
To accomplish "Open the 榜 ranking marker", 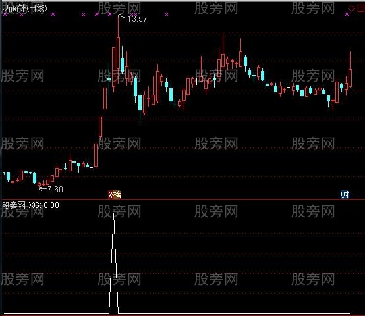I will [x=117, y=195].
